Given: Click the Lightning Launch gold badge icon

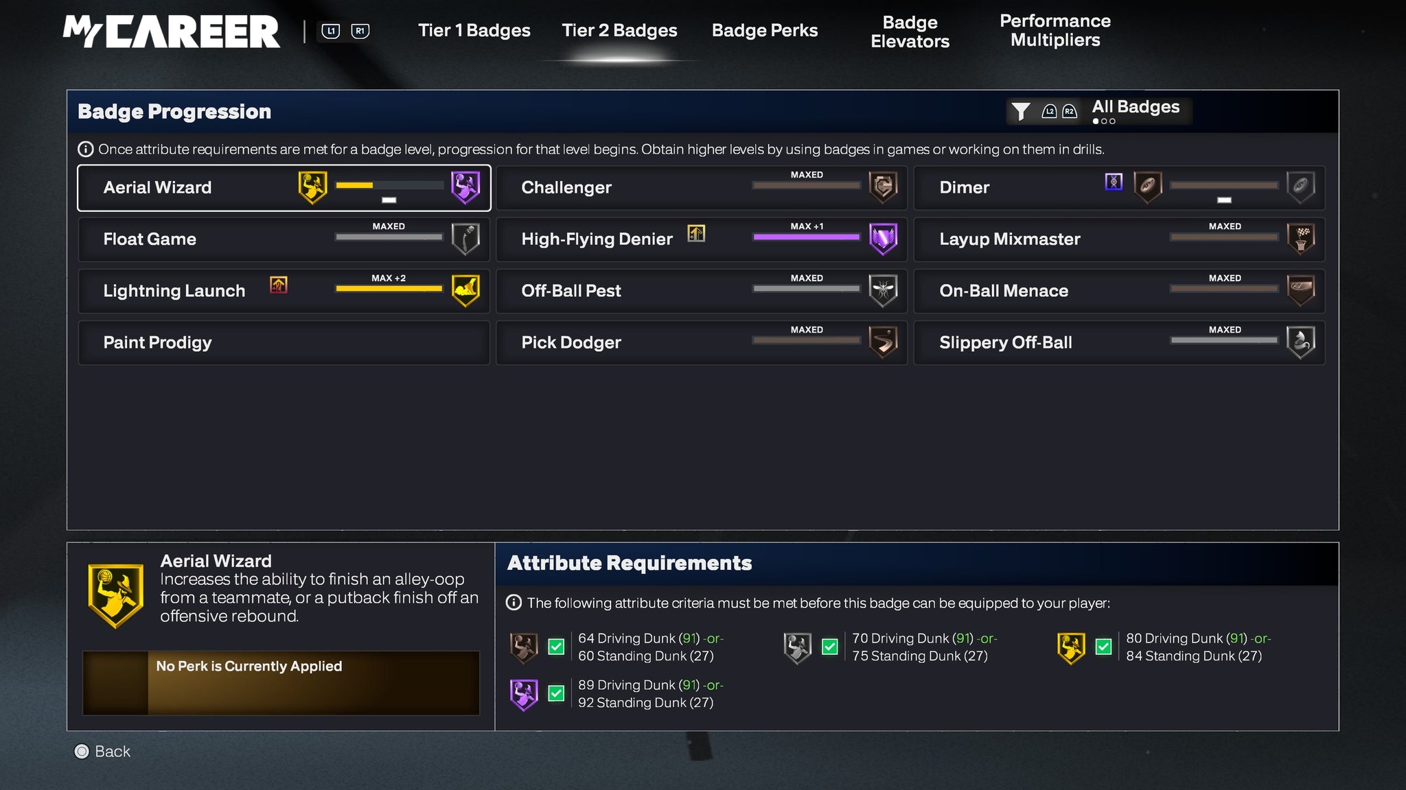Looking at the screenshot, I should pos(465,290).
